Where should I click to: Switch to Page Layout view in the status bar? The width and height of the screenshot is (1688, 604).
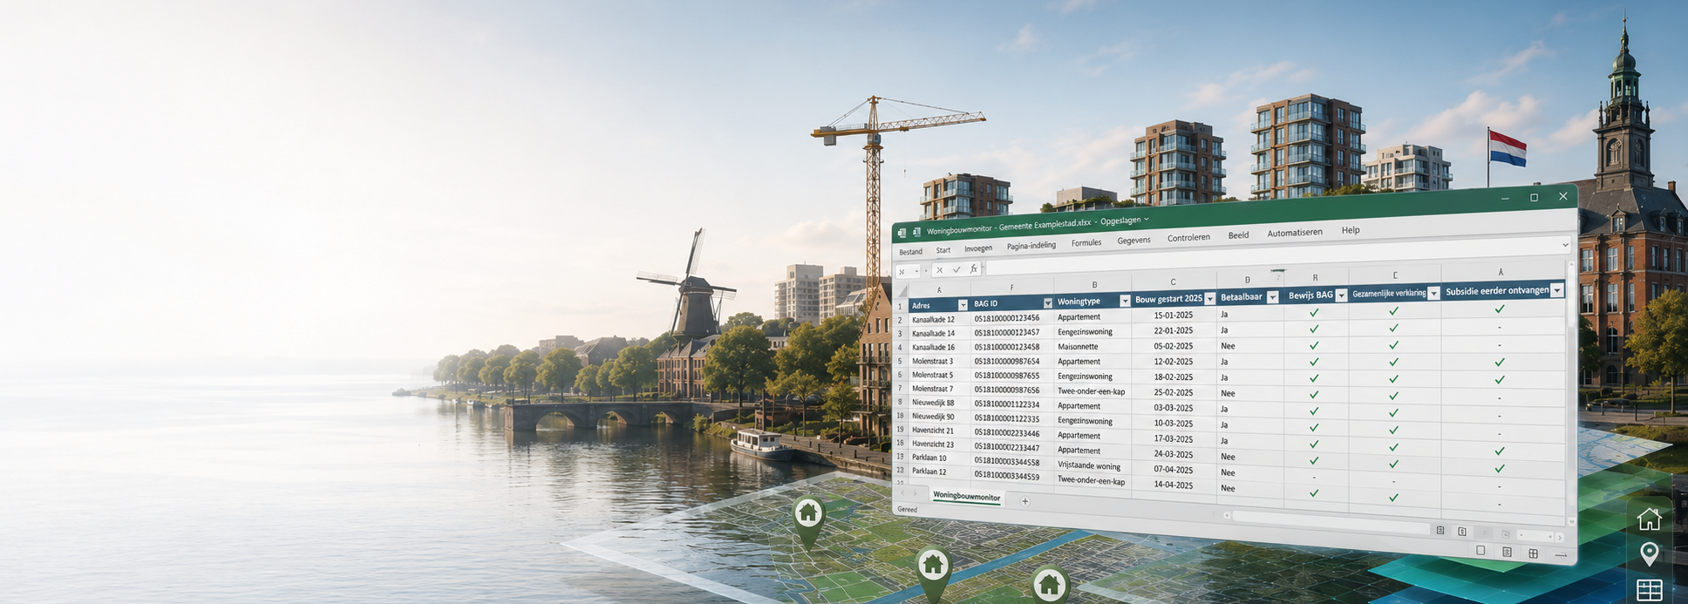pos(1507,552)
